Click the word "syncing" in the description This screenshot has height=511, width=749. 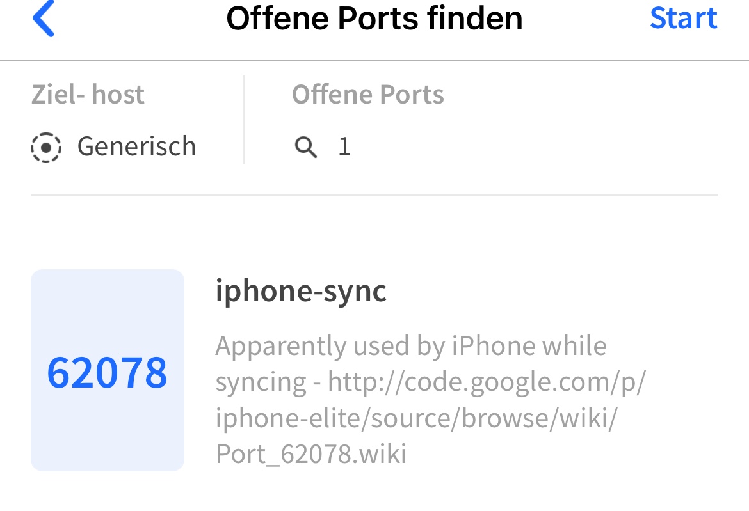pos(261,382)
